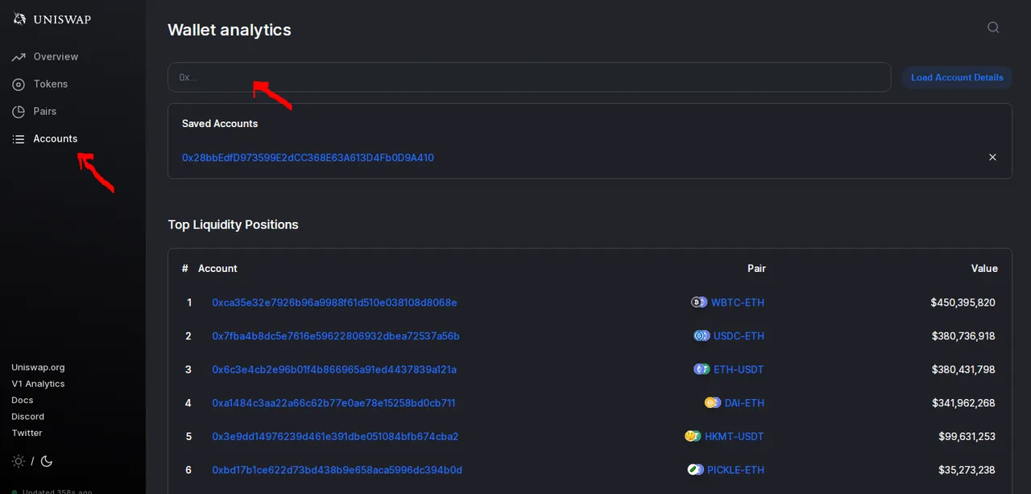Image resolution: width=1031 pixels, height=494 pixels.
Task: Click the USDC-ETH token pair icon
Action: click(702, 336)
